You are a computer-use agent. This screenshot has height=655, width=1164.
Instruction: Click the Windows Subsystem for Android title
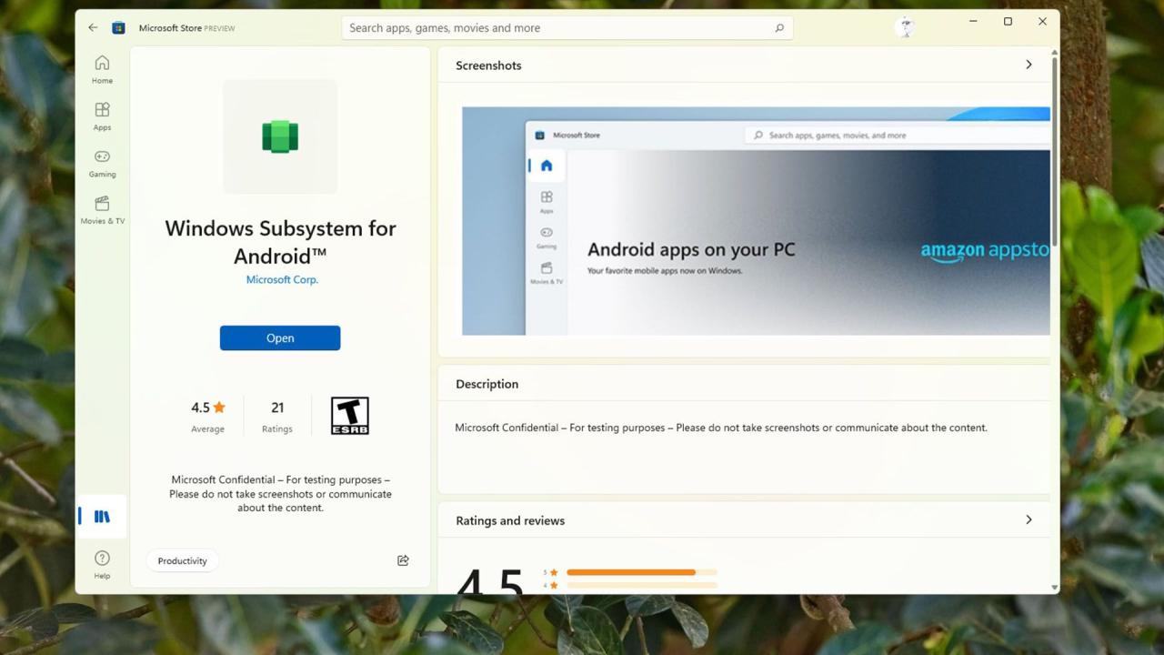(x=280, y=242)
